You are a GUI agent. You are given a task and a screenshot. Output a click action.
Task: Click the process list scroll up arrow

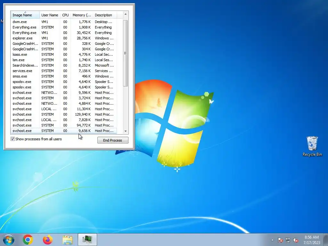[126, 14]
